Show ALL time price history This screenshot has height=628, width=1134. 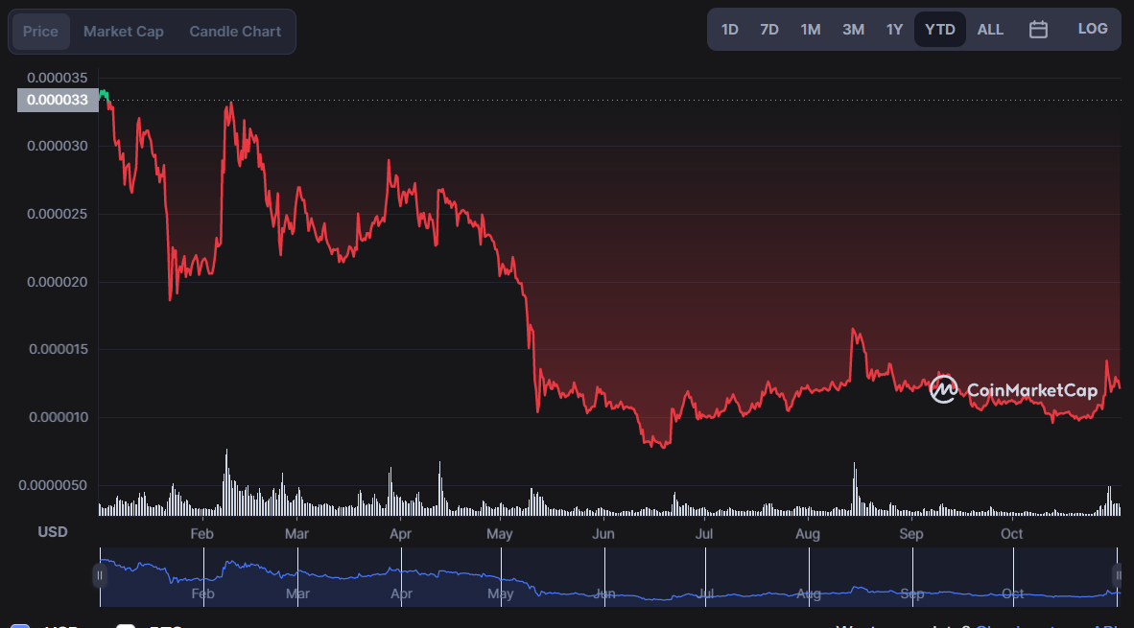pyautogui.click(x=990, y=30)
